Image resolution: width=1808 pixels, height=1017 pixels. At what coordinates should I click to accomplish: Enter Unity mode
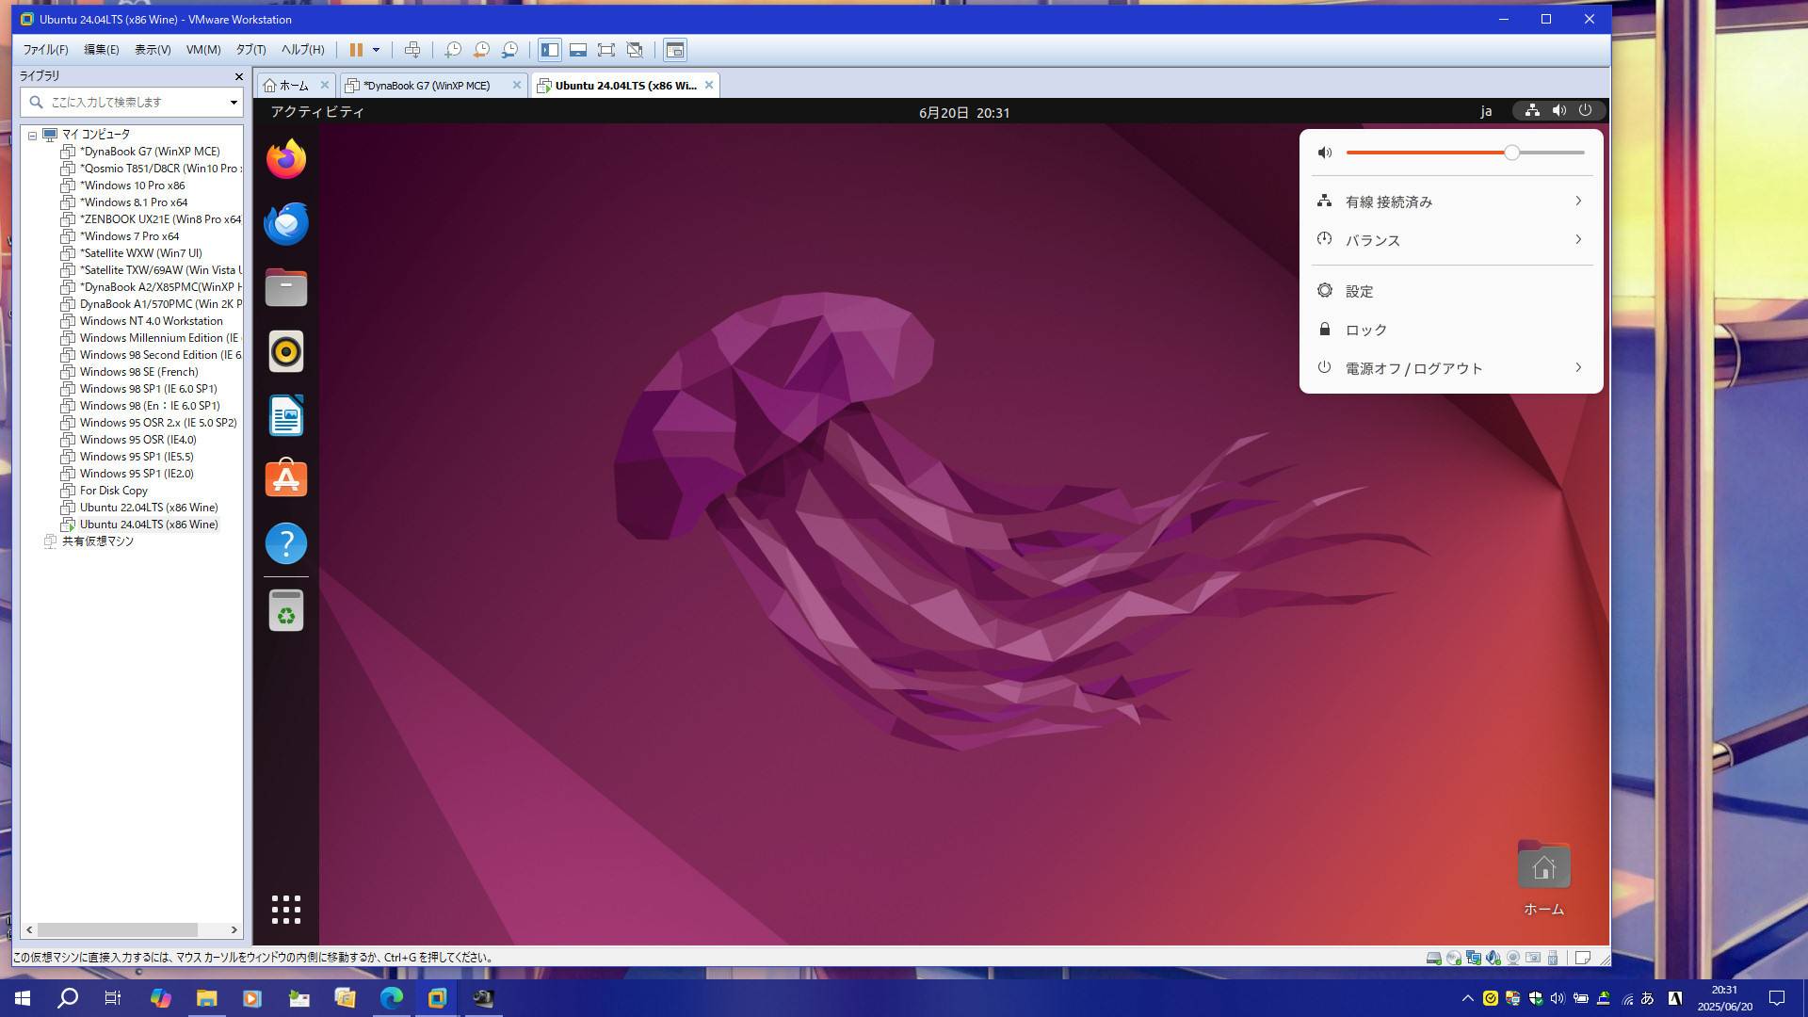tap(635, 50)
